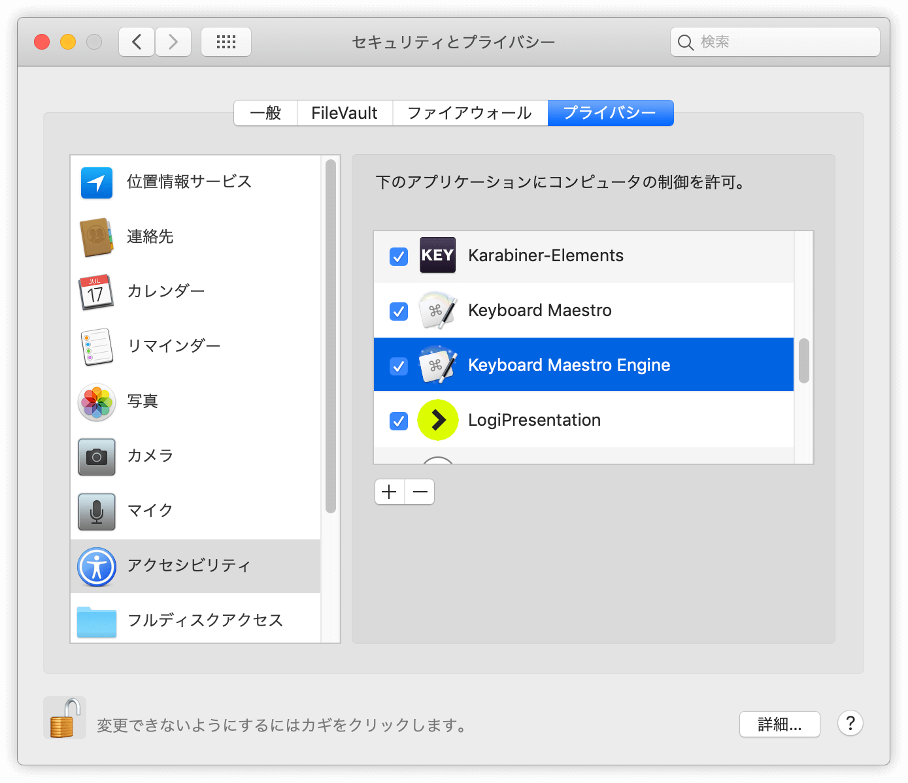Click the Contacts address book icon
This screenshot has height=783, width=908.
pyautogui.click(x=97, y=237)
